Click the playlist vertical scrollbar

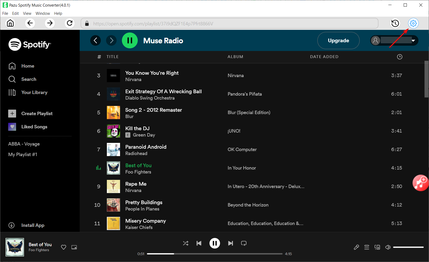click(426, 79)
